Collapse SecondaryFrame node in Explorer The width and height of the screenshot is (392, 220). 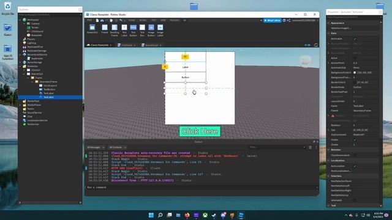click(x=32, y=81)
